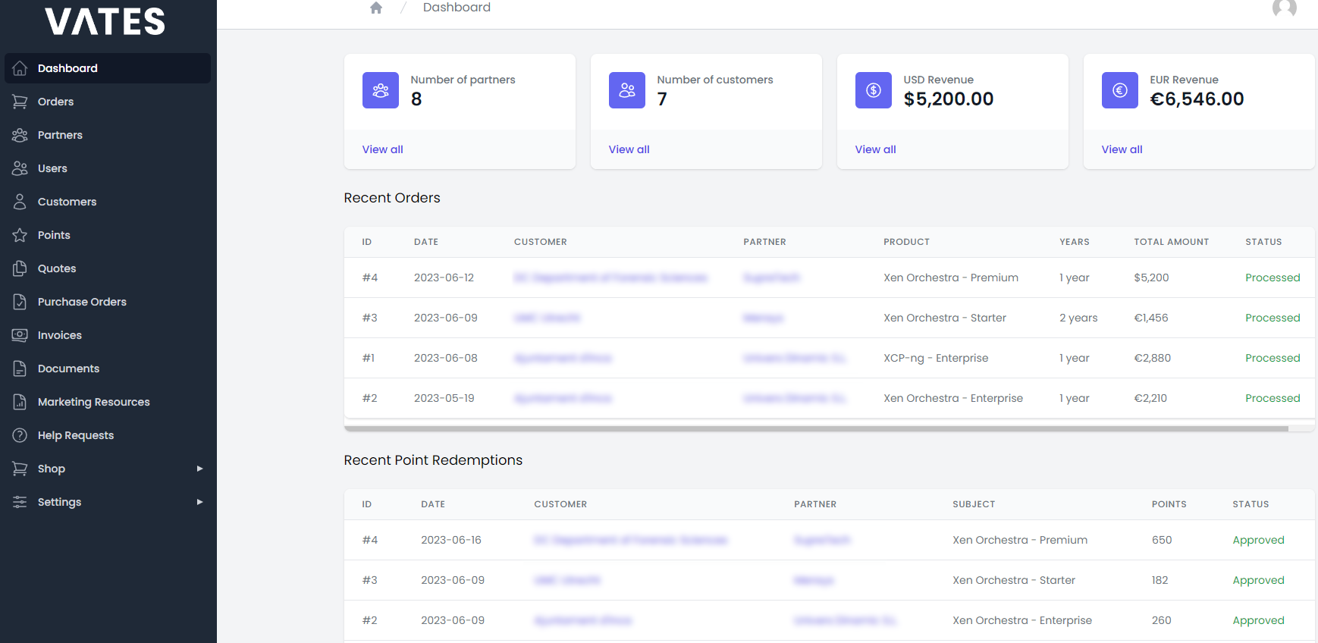1318x643 pixels.
Task: Open partner link for order 2023-05-19
Action: click(x=795, y=398)
